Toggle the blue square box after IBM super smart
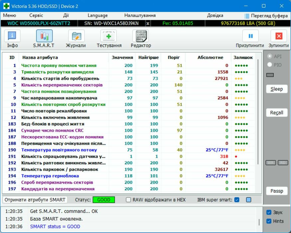Viewport: 291px width, 233px height. pyautogui.click(x=248, y=200)
